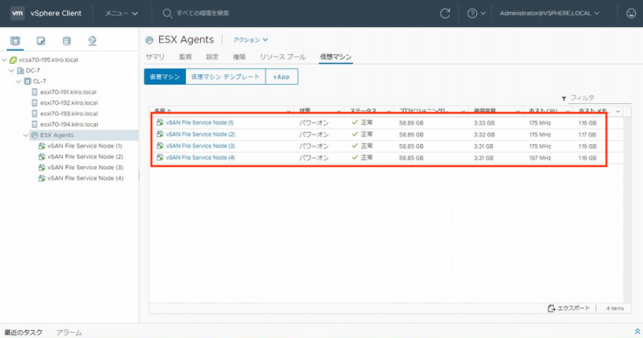The image size is (643, 338).
Task: Click the vSphere Client vm logo
Action: [x=17, y=13]
